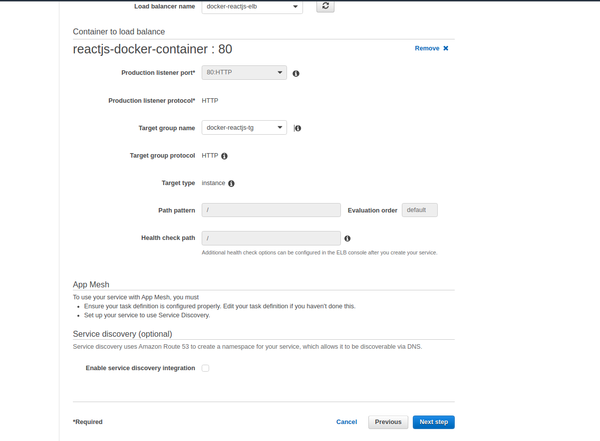600x441 pixels.
Task: Click the X icon beside Remove
Action: pyautogui.click(x=446, y=48)
